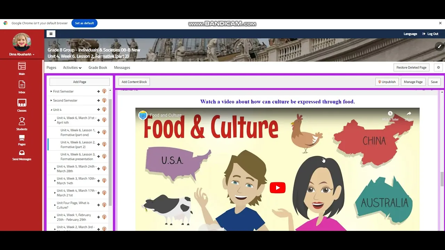Click the plus icon for Week 6, Lesson 3
The image size is (445, 250).
(98, 157)
